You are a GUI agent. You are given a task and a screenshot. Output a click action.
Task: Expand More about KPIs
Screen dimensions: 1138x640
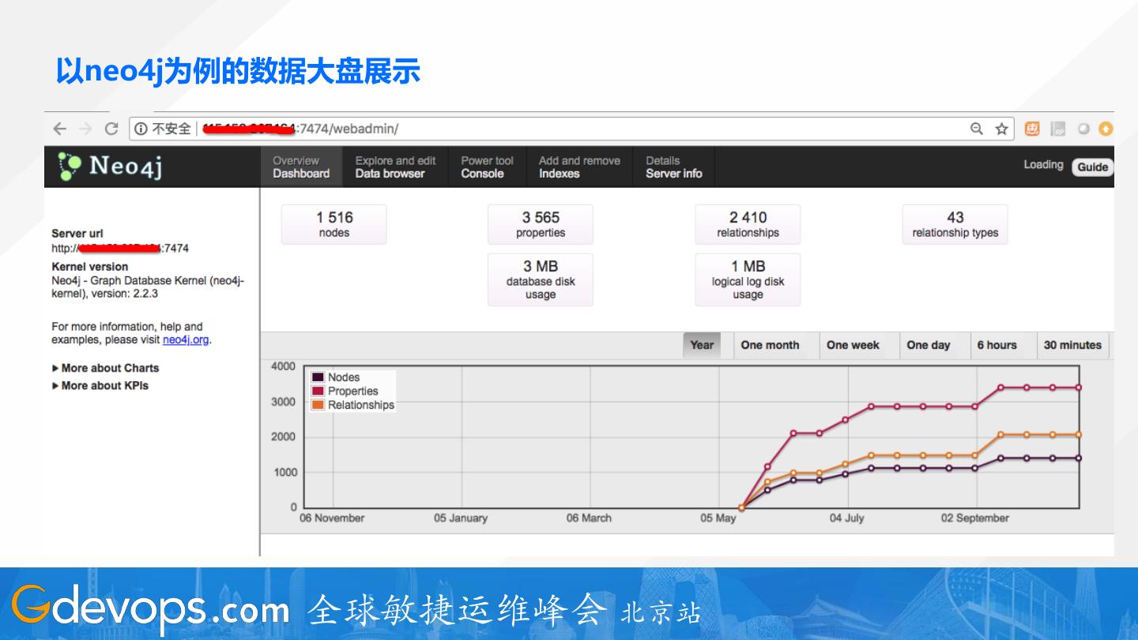tap(100, 385)
